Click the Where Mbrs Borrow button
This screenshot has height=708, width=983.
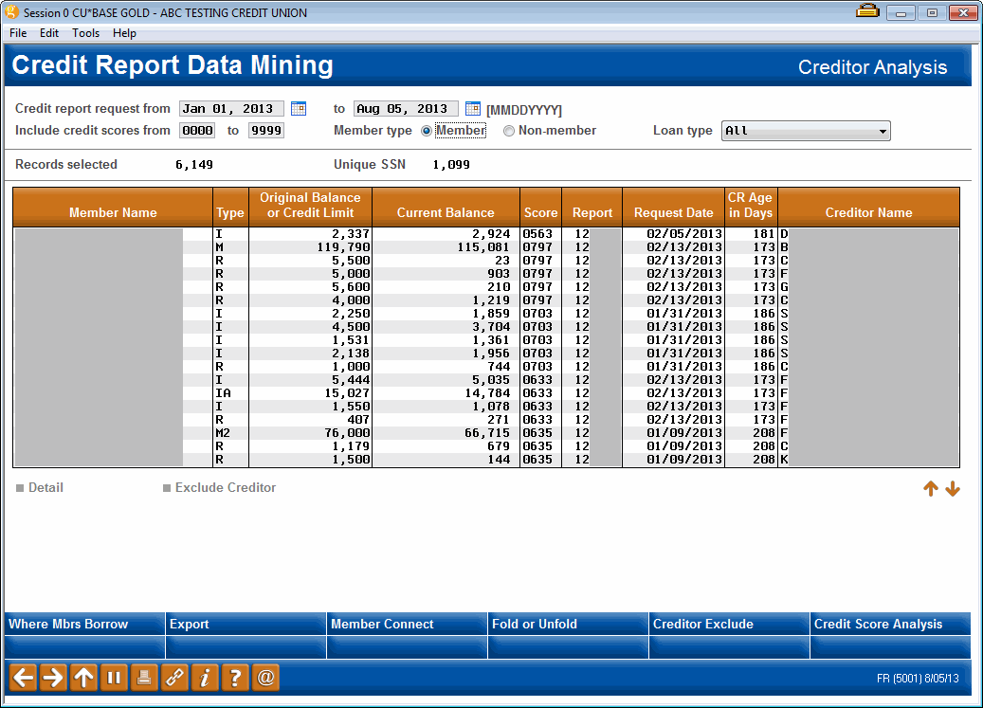click(84, 624)
